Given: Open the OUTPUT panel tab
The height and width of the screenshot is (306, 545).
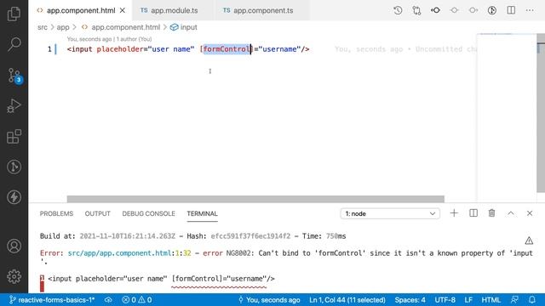Looking at the screenshot, I should (97, 213).
